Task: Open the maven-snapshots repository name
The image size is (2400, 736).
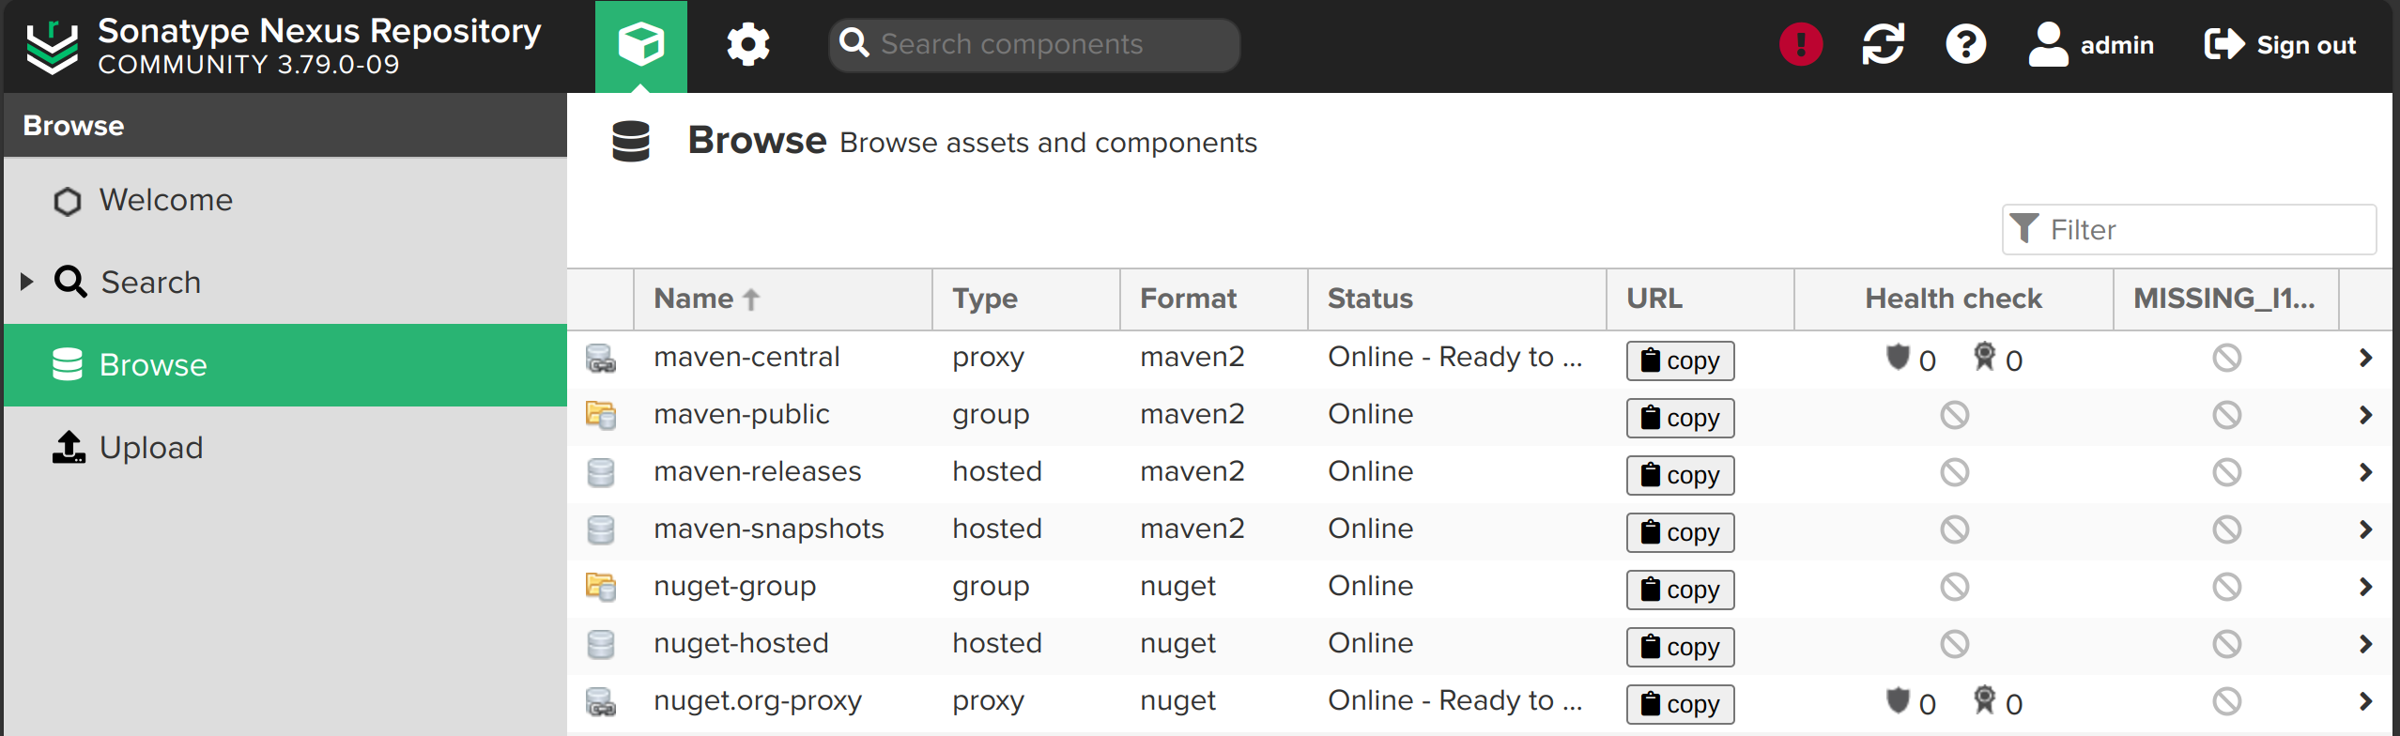Action: [x=769, y=529]
